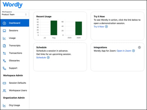The height and width of the screenshot is (110, 147).
Task: Click the Integrations help question icon
Action: [139, 48]
